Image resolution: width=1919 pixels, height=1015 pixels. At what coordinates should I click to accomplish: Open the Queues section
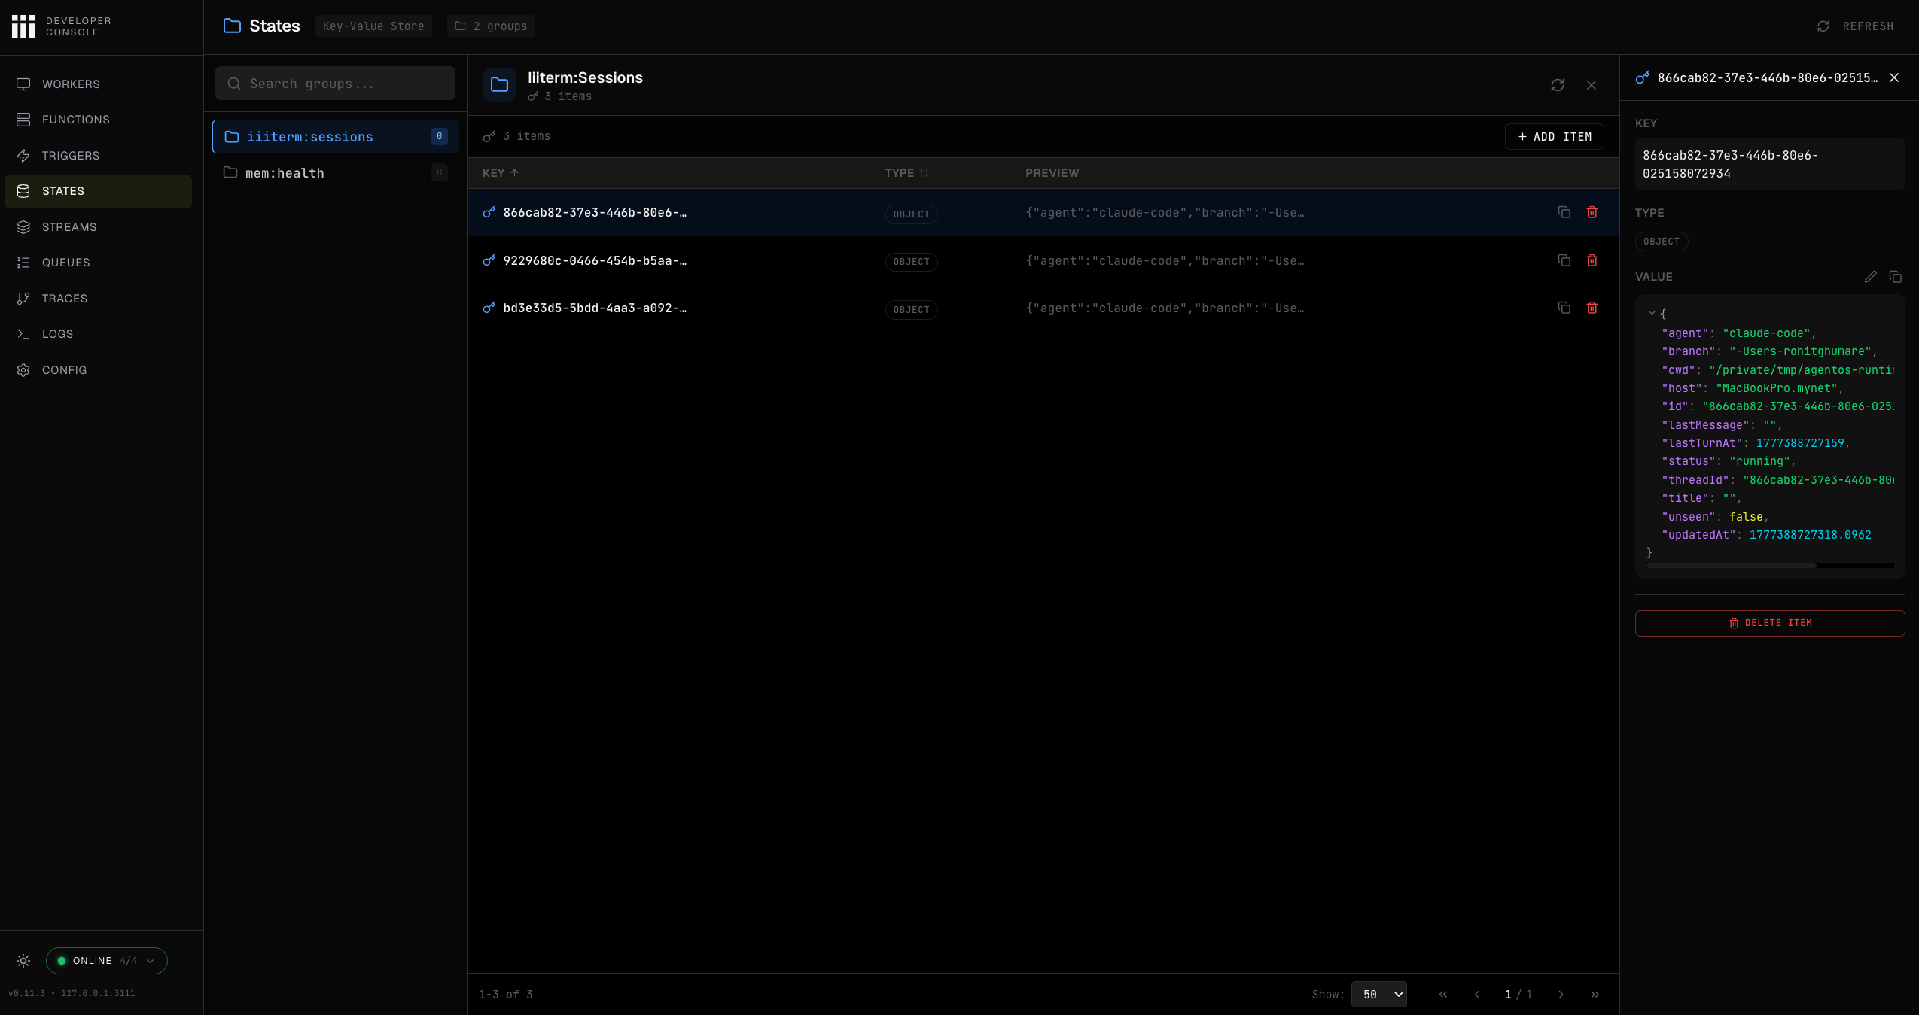(x=98, y=263)
